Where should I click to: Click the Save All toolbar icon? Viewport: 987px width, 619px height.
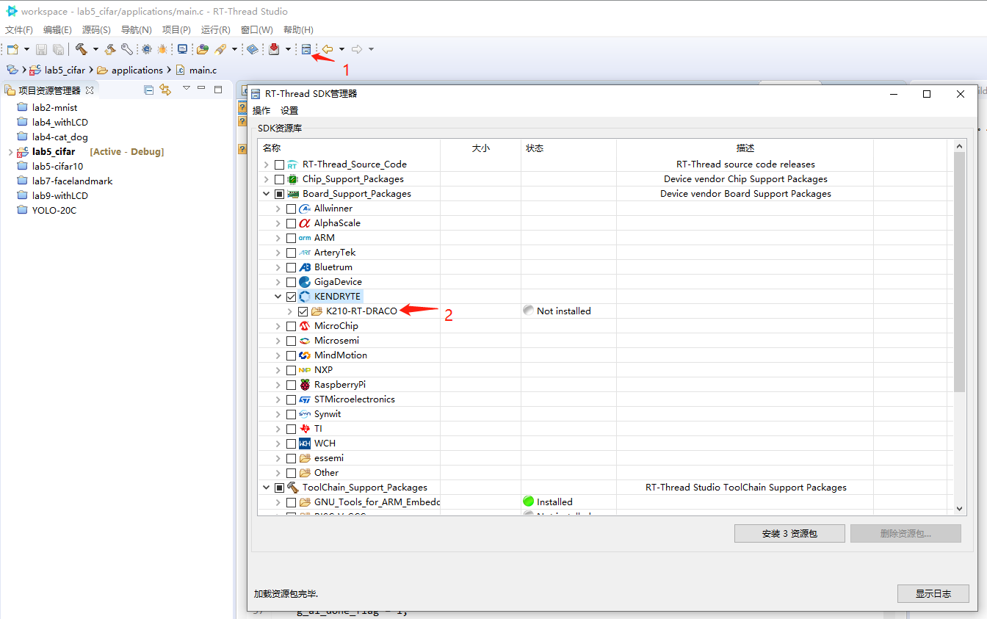point(58,49)
